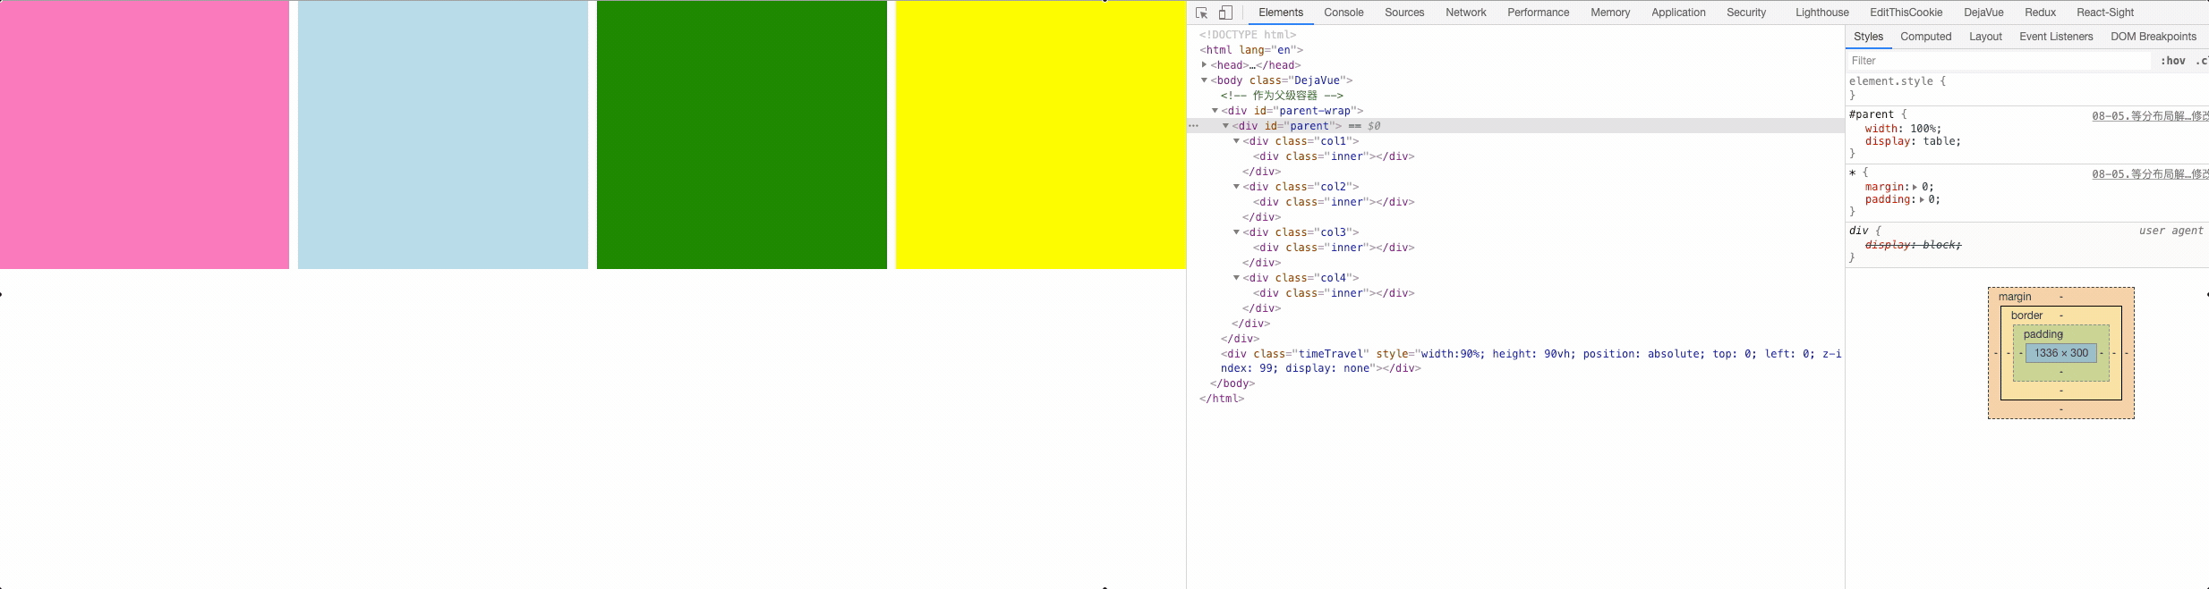
Task: Toggle the device toolbar icon
Action: 1225,13
